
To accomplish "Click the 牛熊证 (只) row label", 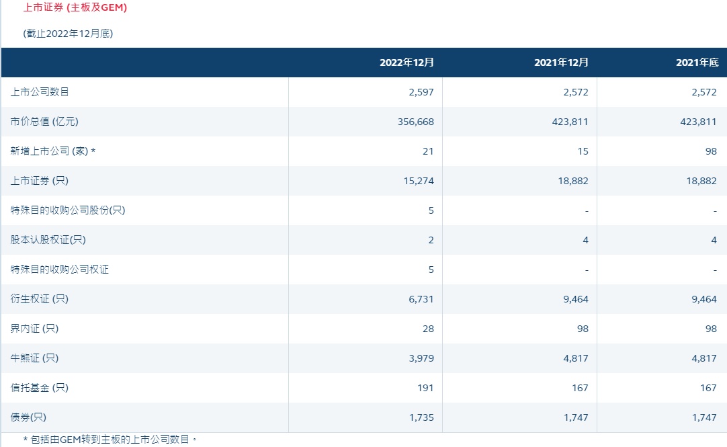I will 34,358.
